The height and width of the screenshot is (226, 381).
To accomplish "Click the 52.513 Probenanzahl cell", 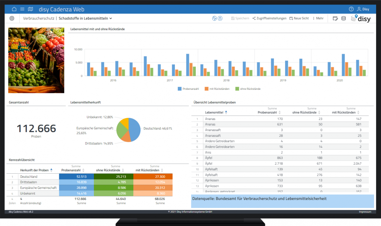I will click(77, 177).
